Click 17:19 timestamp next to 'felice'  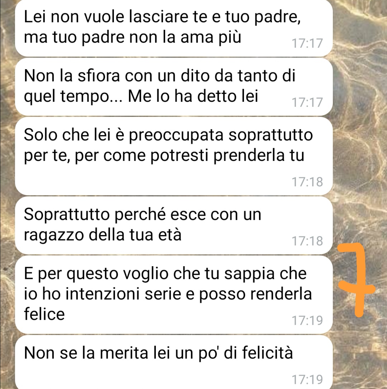(307, 320)
